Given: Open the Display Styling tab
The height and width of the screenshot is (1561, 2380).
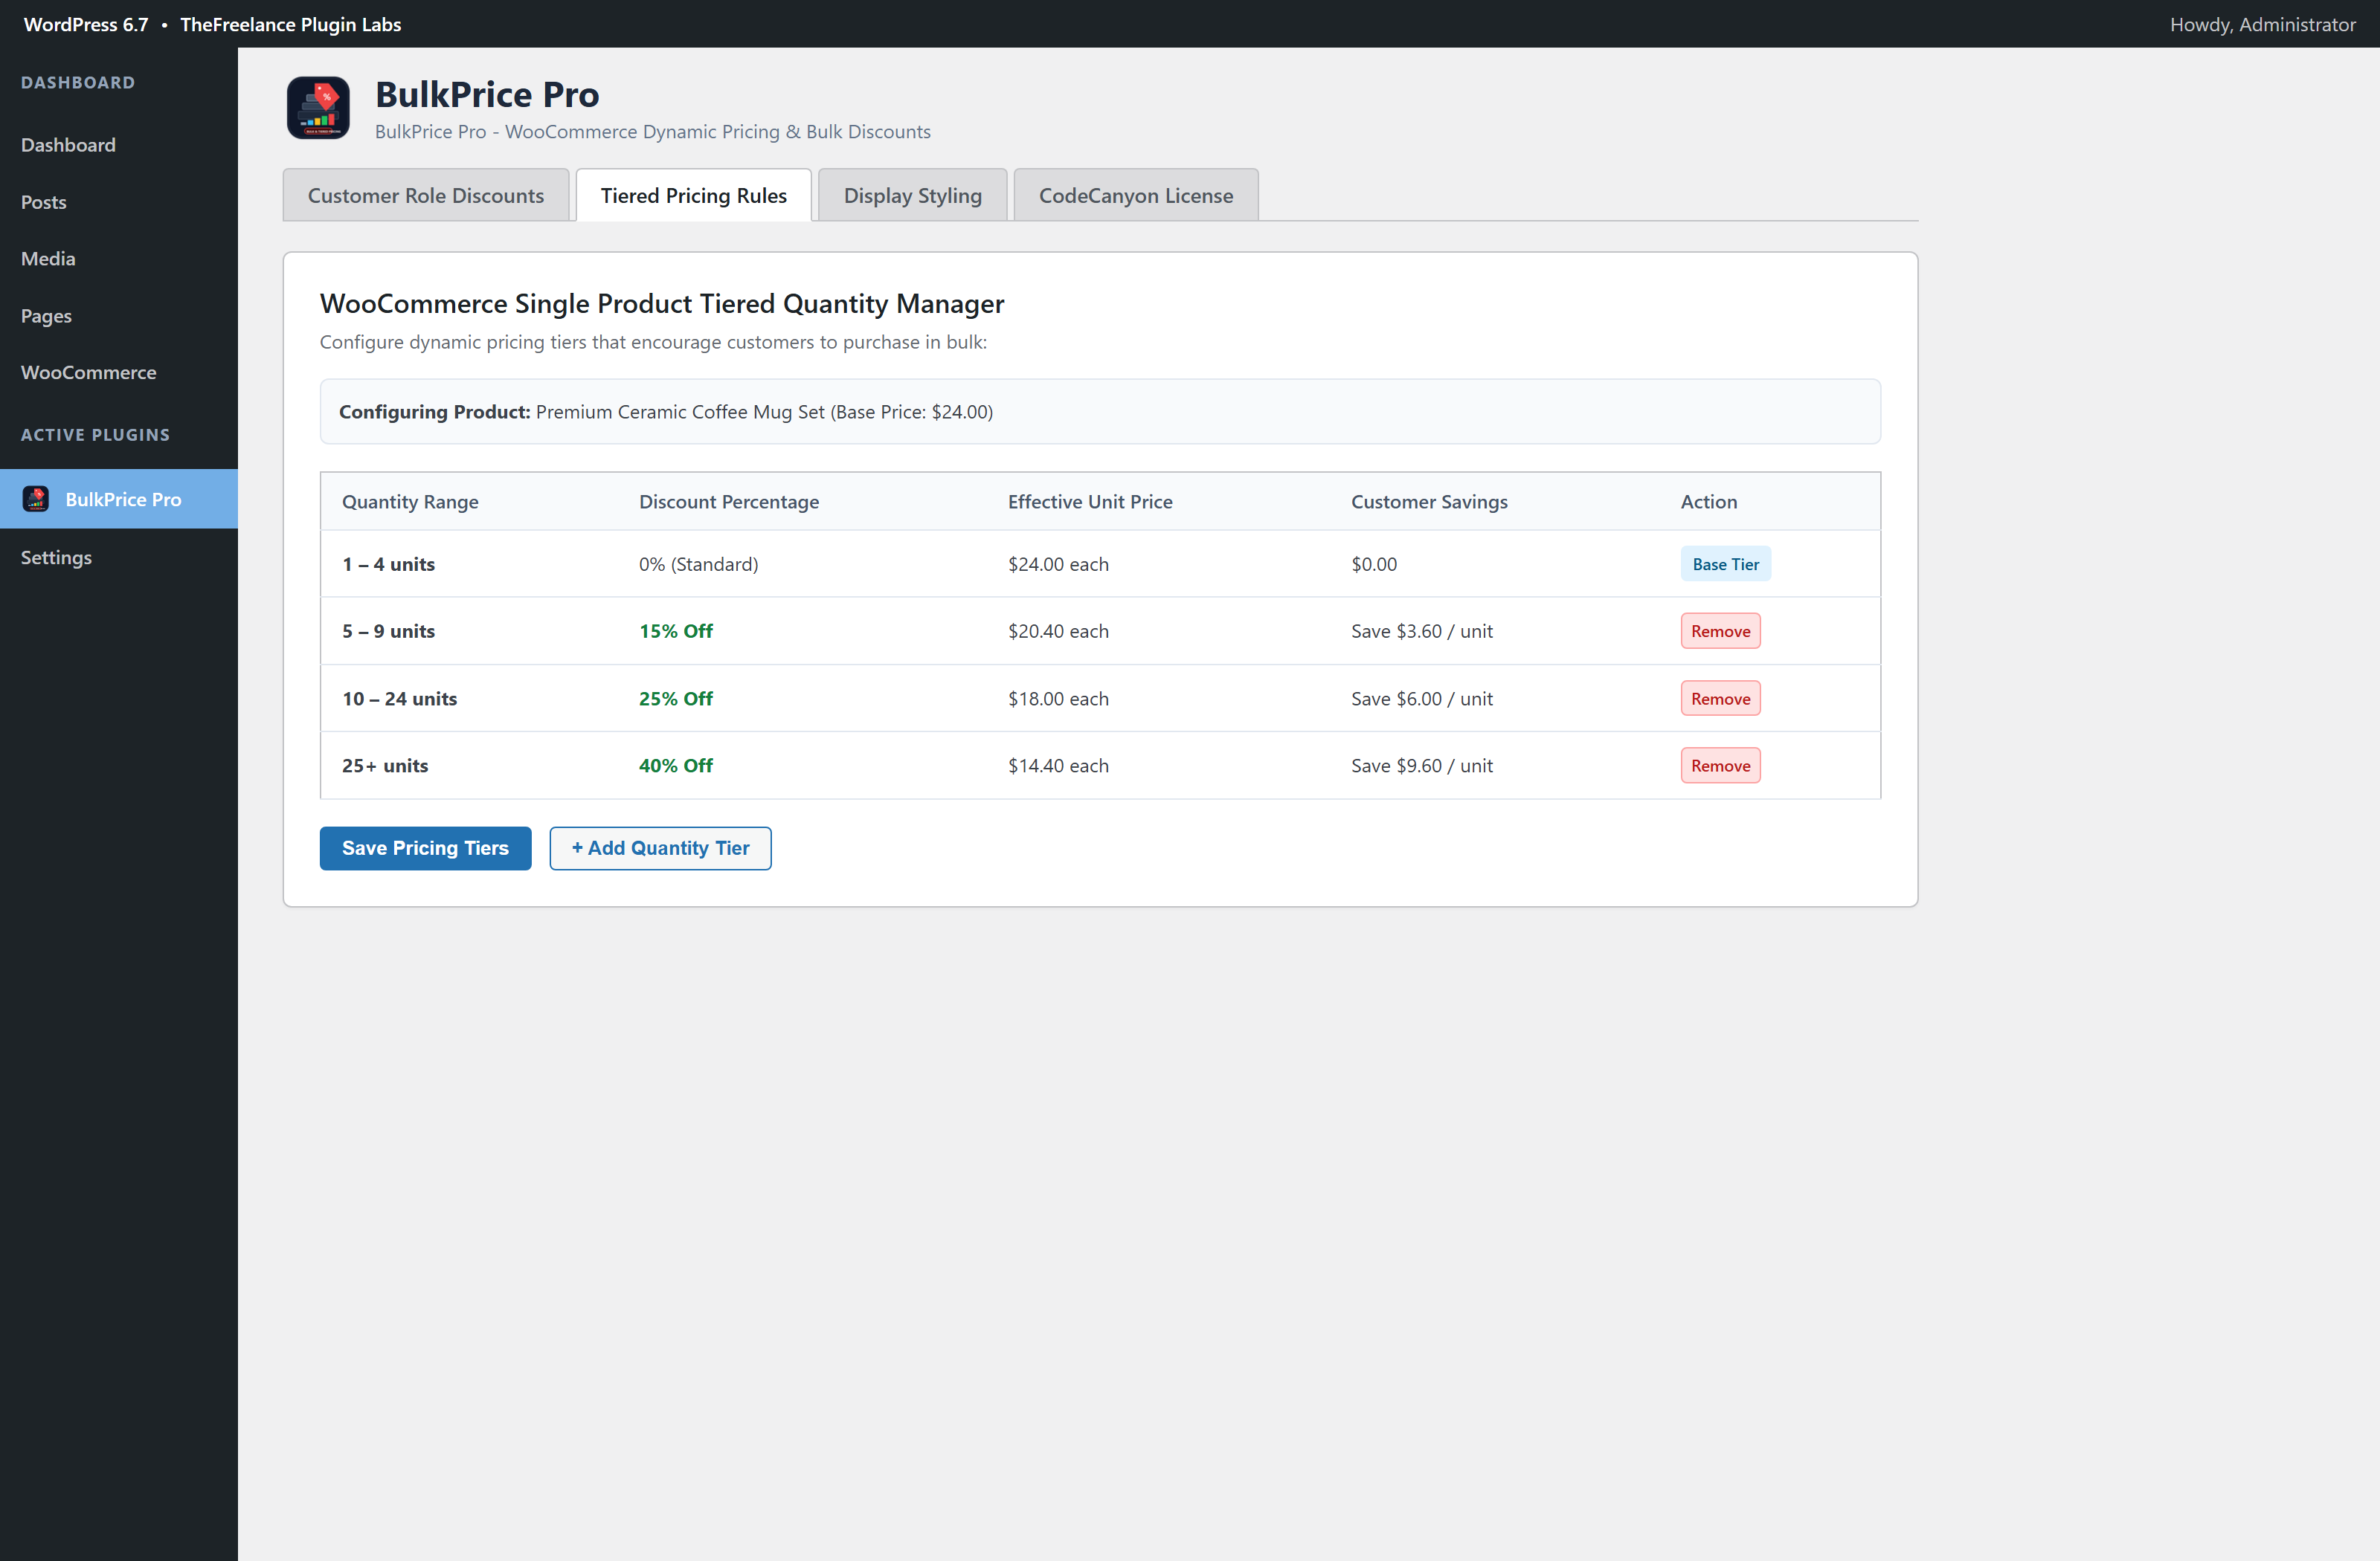Looking at the screenshot, I should 912,196.
